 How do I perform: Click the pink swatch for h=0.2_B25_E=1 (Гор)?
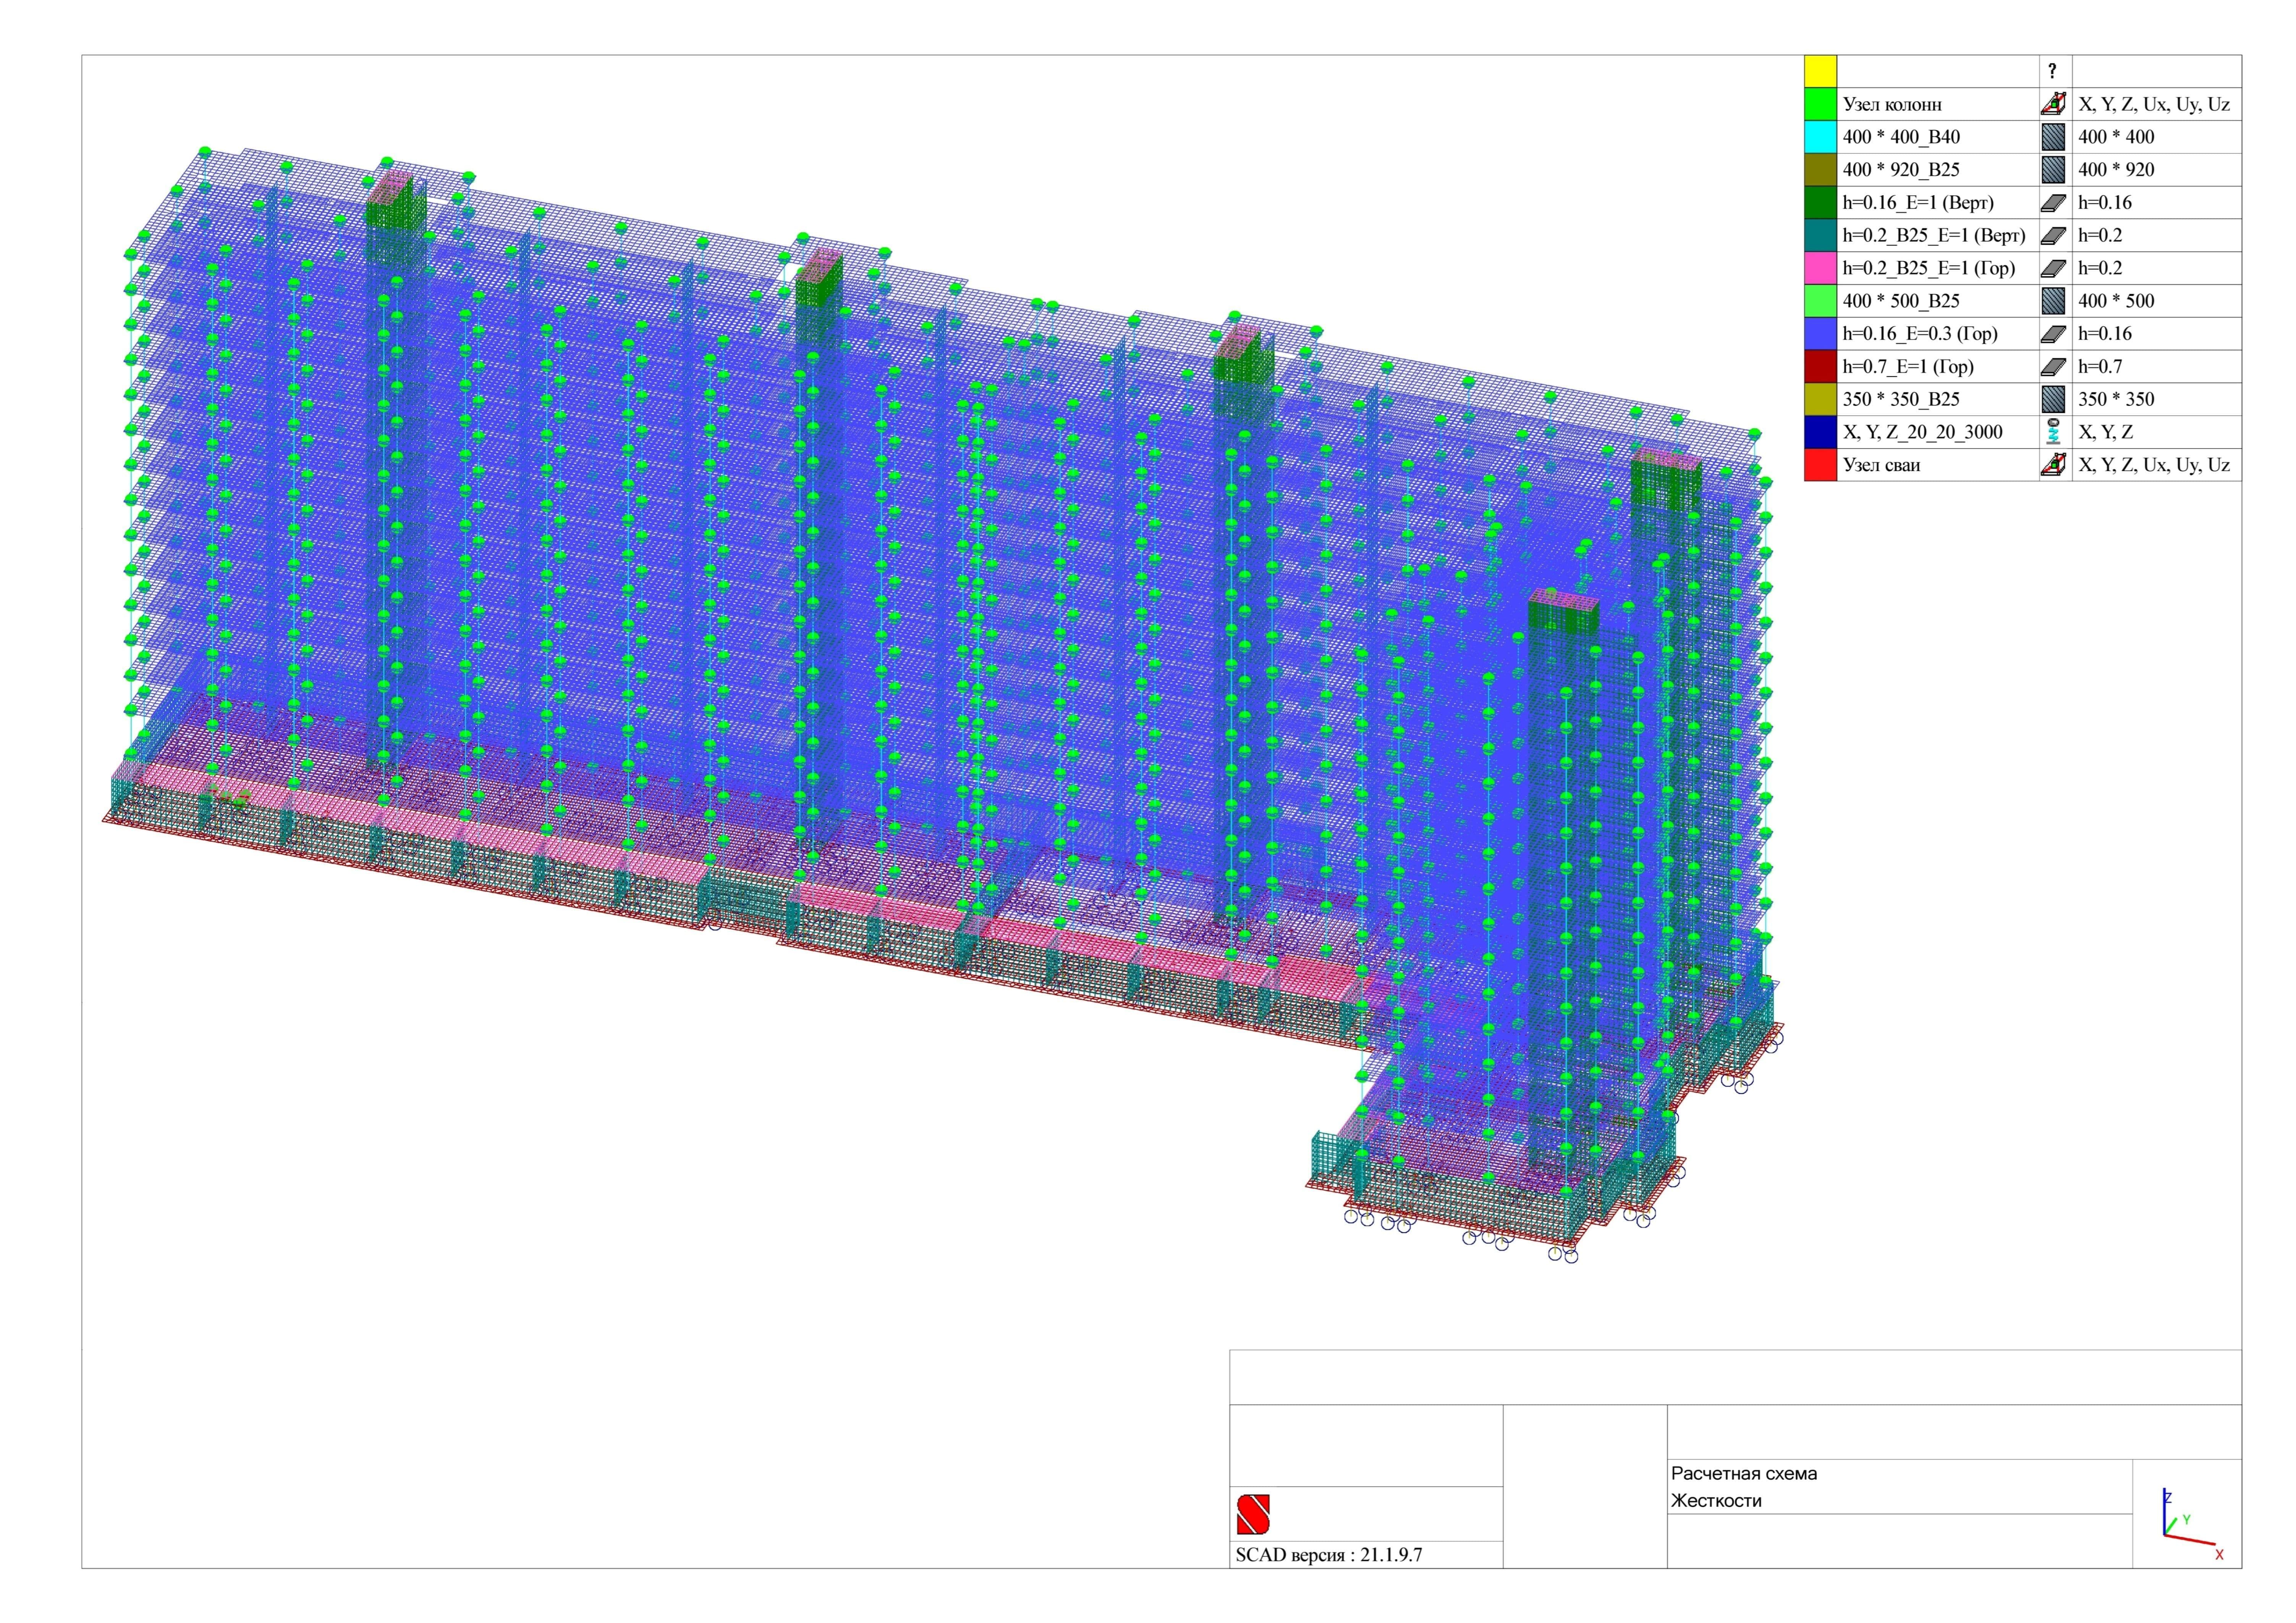[1820, 268]
